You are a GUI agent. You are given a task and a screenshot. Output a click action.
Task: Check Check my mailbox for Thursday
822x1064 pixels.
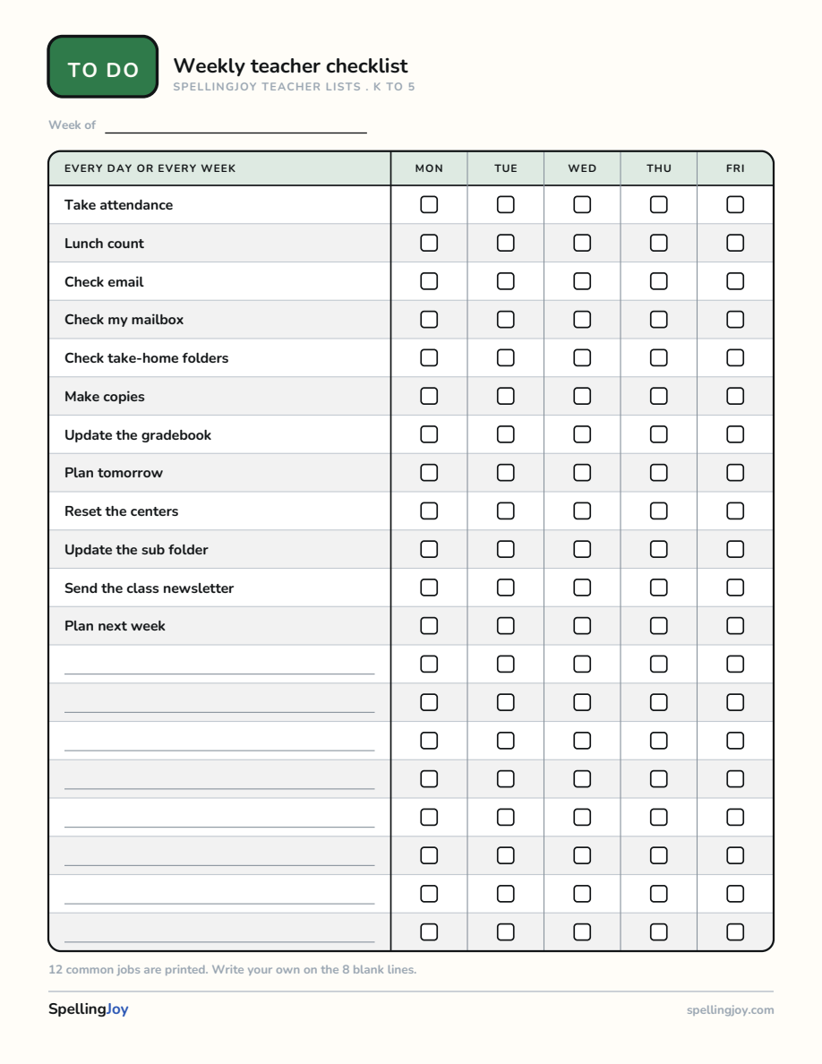(658, 320)
